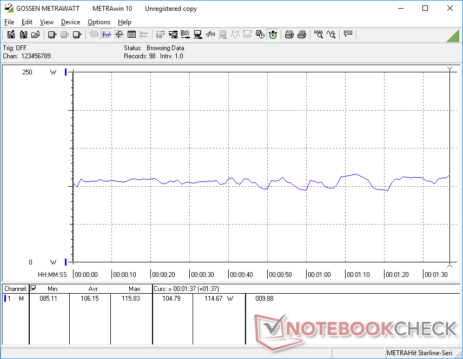The height and width of the screenshot is (359, 463).
Task: Maximize the METRAwin window
Action: 425,8
